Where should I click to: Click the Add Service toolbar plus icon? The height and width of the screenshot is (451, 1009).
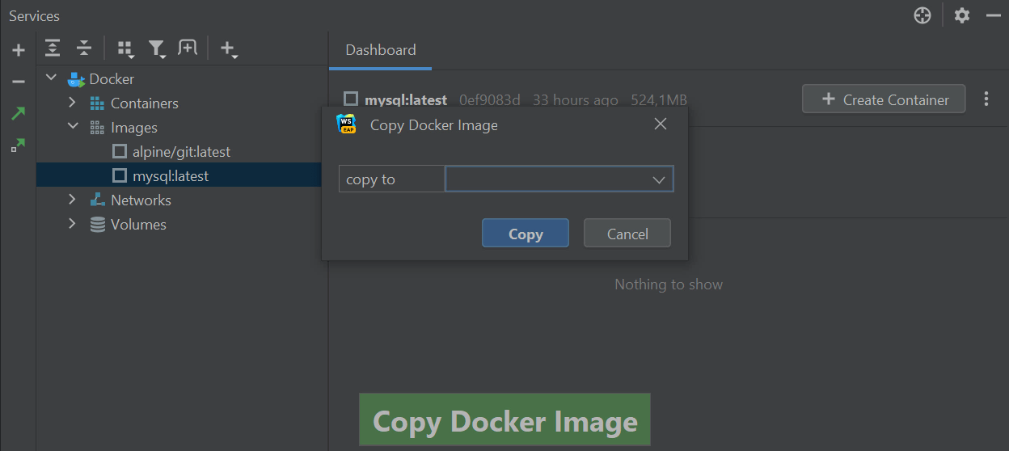(229, 49)
